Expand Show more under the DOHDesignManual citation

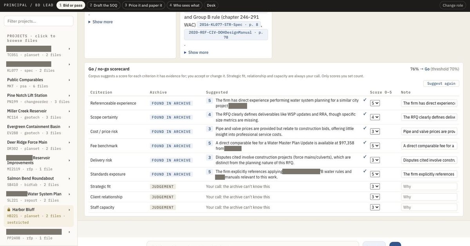pyautogui.click(x=196, y=52)
